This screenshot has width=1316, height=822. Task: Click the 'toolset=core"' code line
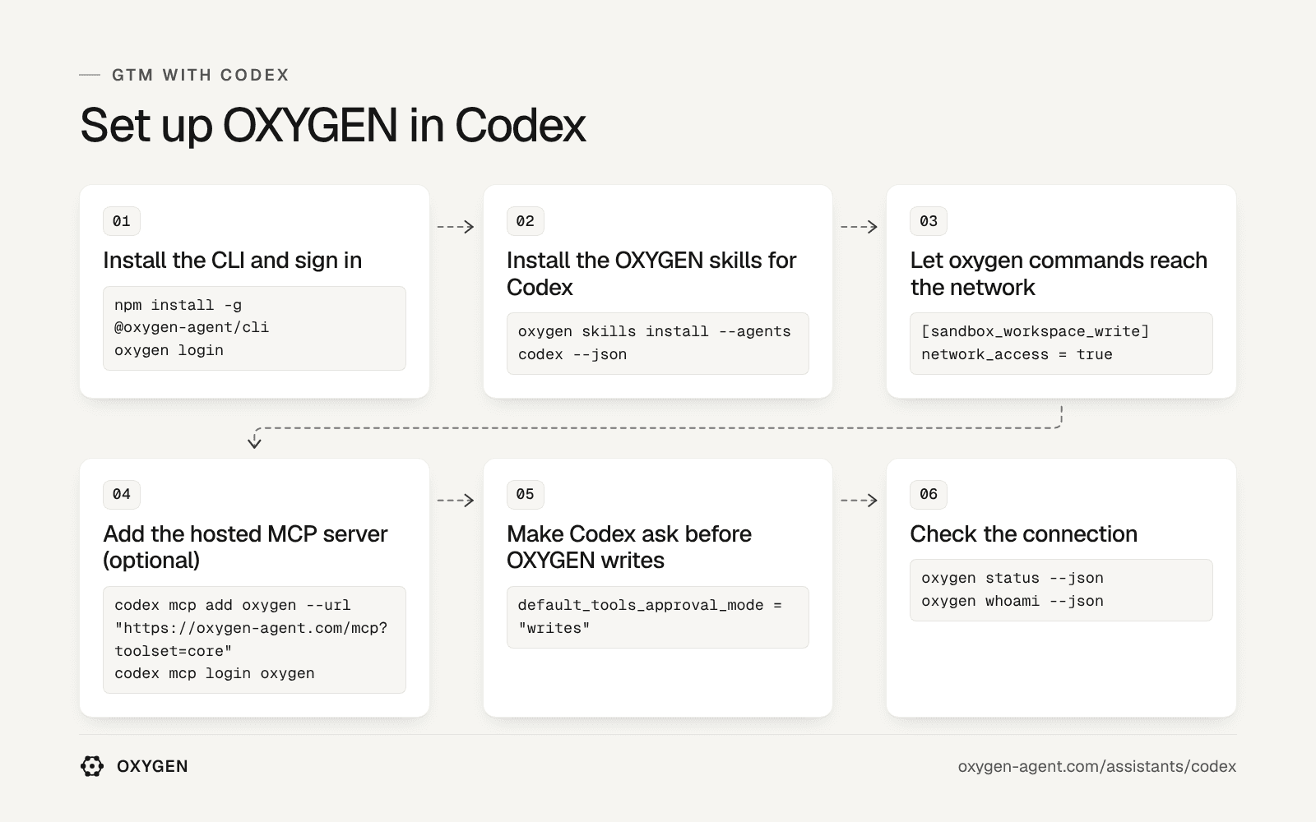[174, 651]
